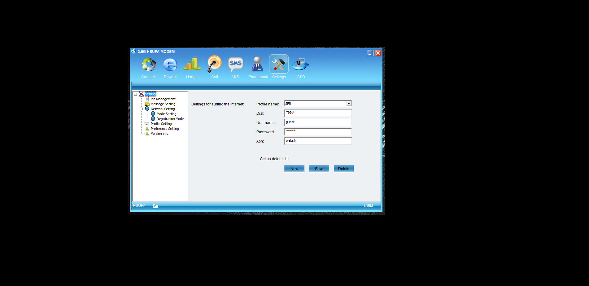
Task: Open Version info in the tree
Action: tap(159, 134)
